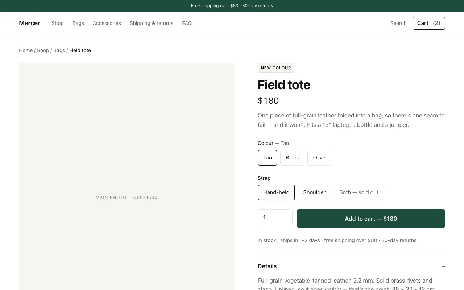Click the Search link in header
The width and height of the screenshot is (464, 290).
click(x=398, y=23)
